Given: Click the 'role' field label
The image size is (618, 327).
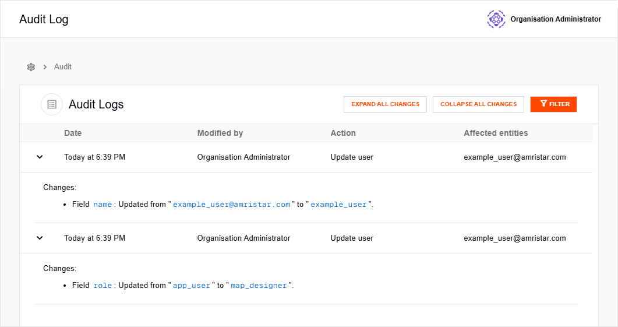Looking at the screenshot, I should (x=103, y=285).
